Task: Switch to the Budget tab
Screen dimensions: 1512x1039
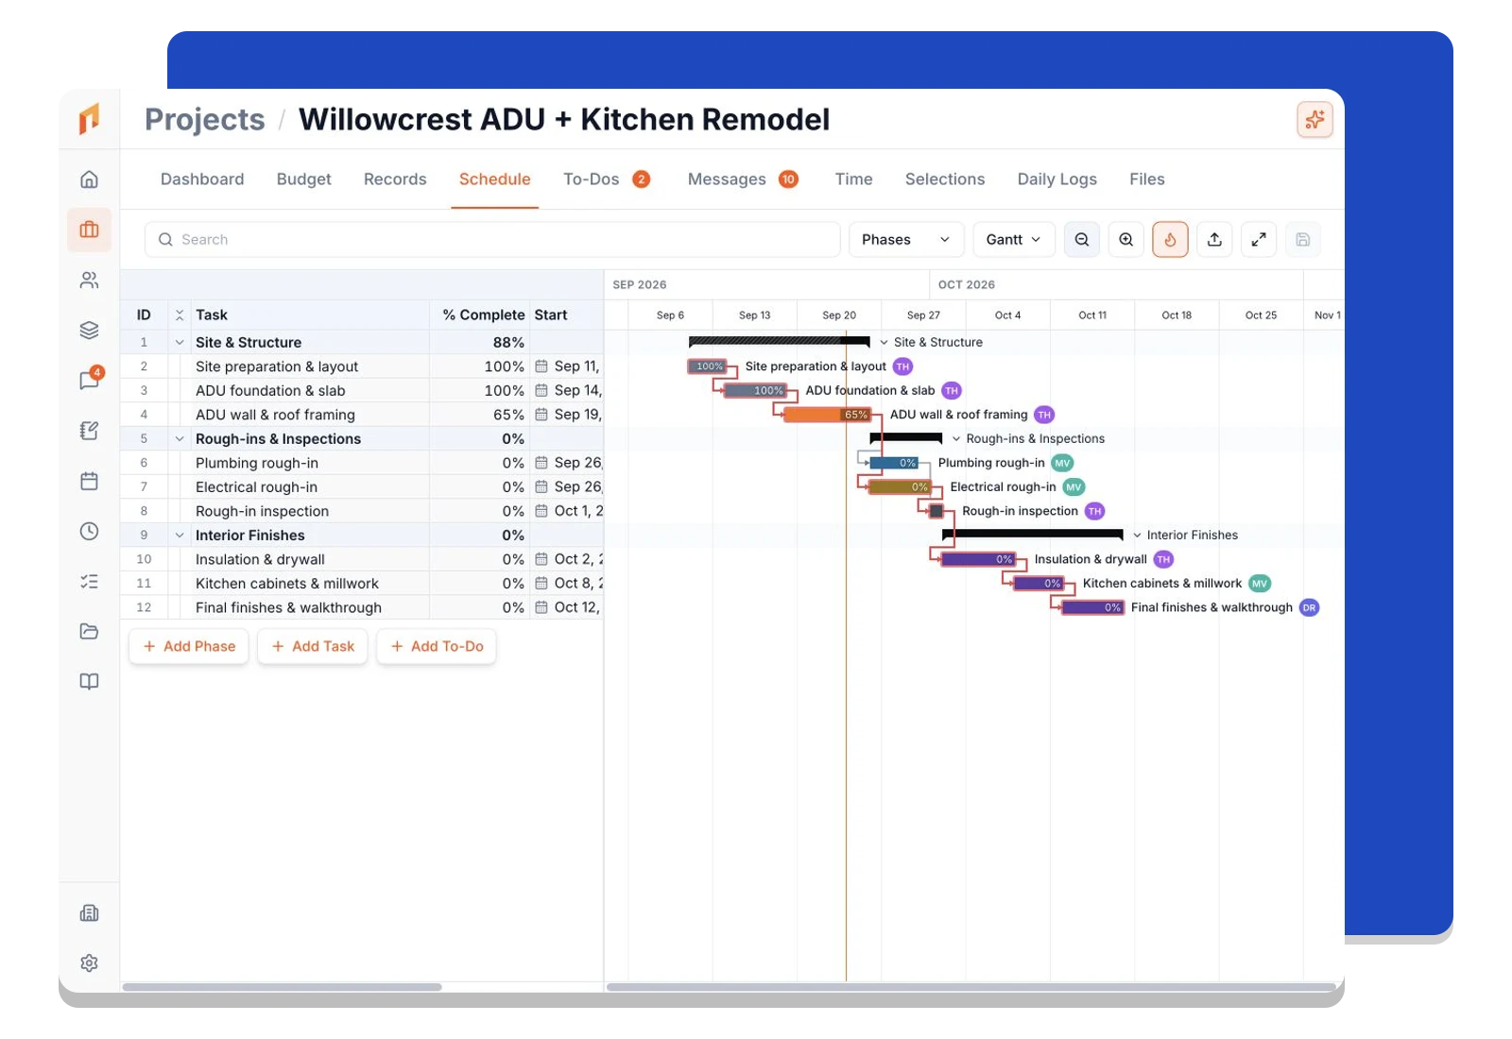Action: coord(304,179)
